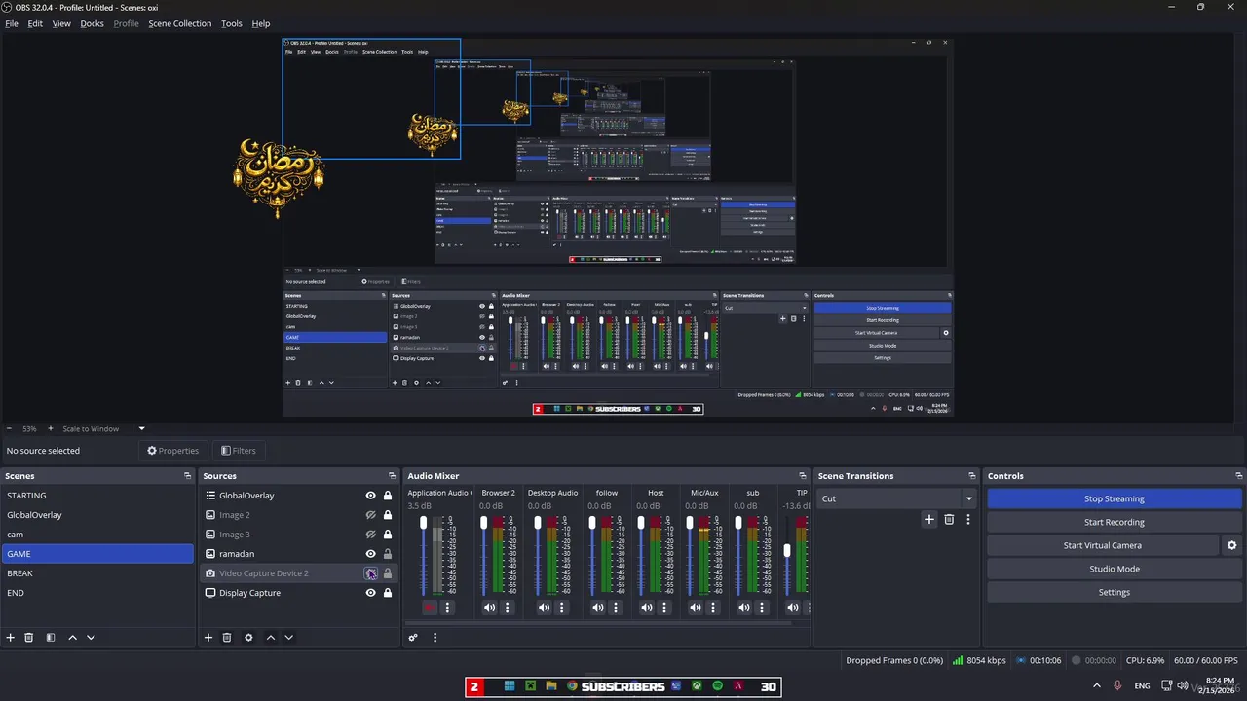Add a scene transition with plus icon
The height and width of the screenshot is (701, 1247).
929,520
